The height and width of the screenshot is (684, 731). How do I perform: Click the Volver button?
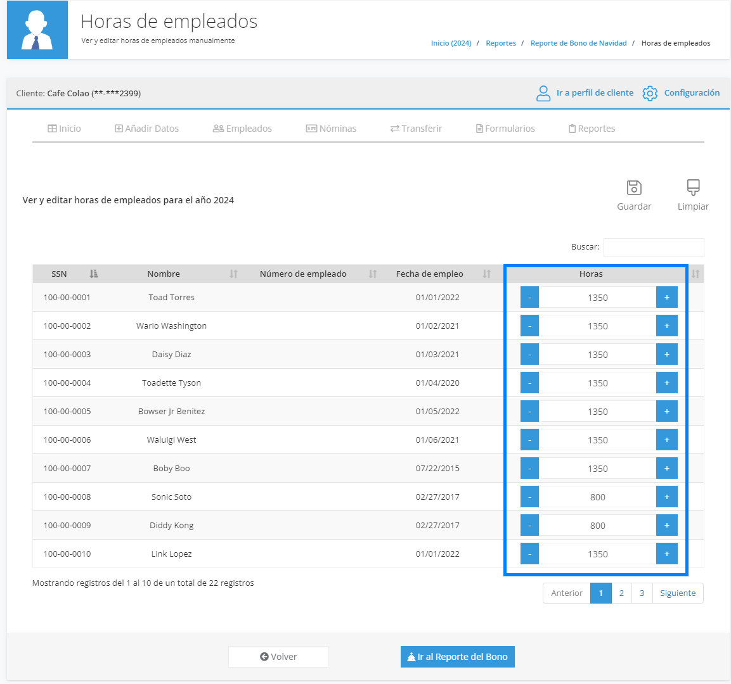tap(278, 657)
